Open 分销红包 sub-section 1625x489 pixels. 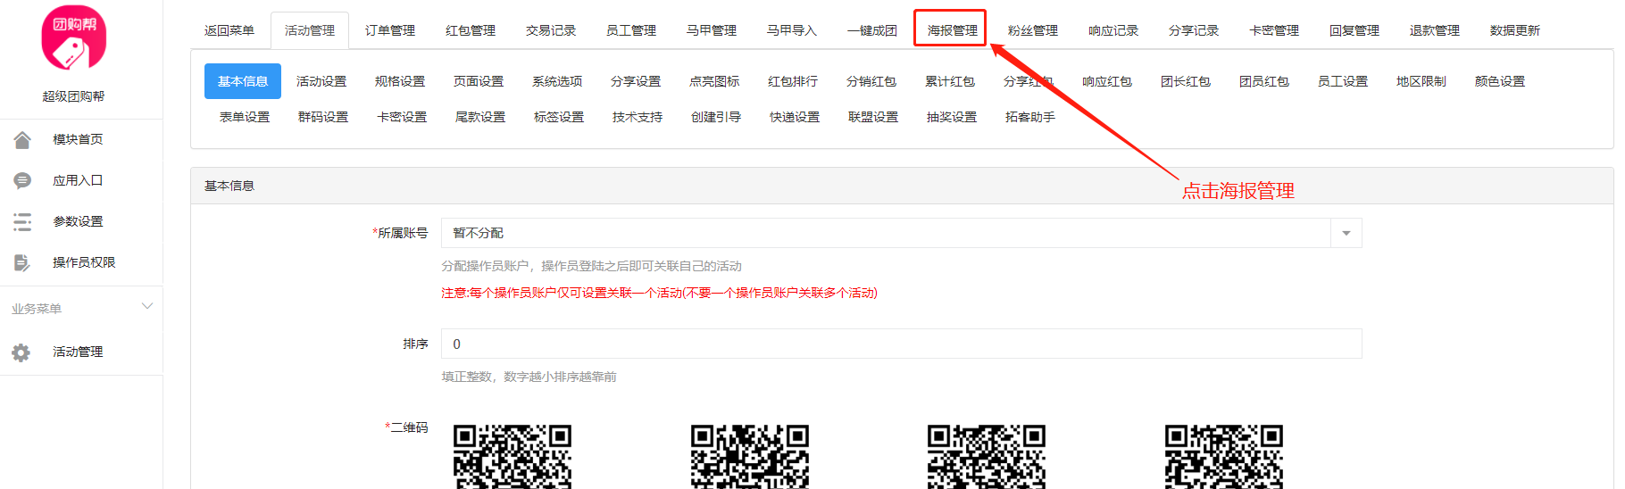[x=871, y=81]
